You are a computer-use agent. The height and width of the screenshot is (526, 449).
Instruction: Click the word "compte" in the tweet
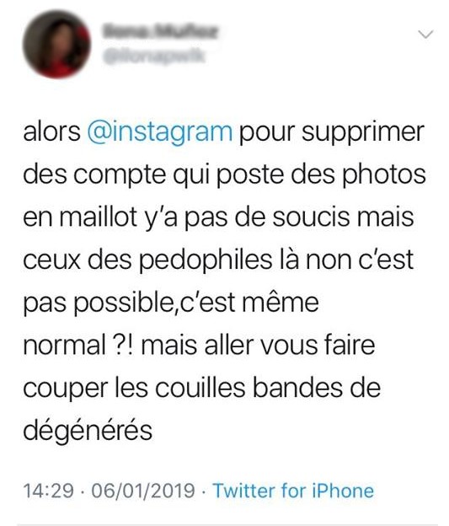120,175
